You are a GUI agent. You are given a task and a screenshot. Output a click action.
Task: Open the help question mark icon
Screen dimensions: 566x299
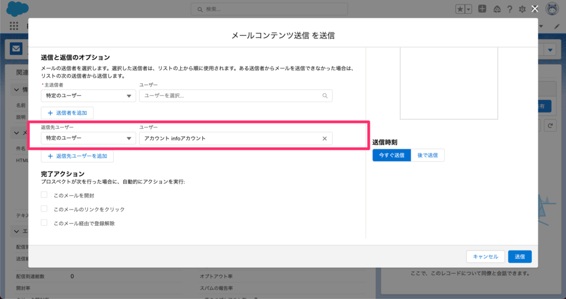coord(510,9)
